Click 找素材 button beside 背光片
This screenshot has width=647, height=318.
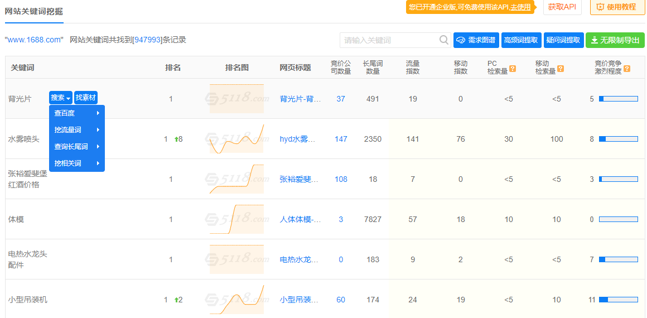(x=86, y=98)
